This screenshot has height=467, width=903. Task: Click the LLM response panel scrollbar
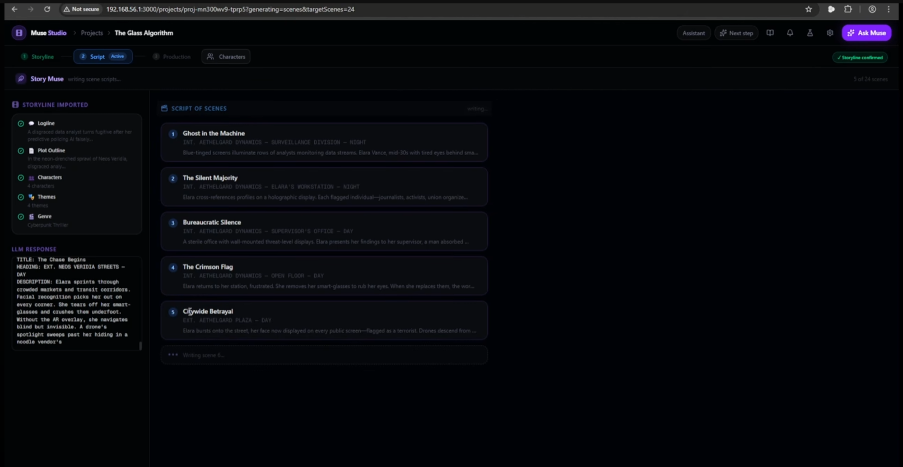coord(140,345)
